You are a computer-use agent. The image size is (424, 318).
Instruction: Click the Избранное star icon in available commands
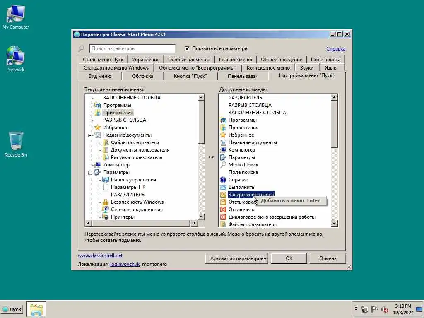click(x=223, y=135)
